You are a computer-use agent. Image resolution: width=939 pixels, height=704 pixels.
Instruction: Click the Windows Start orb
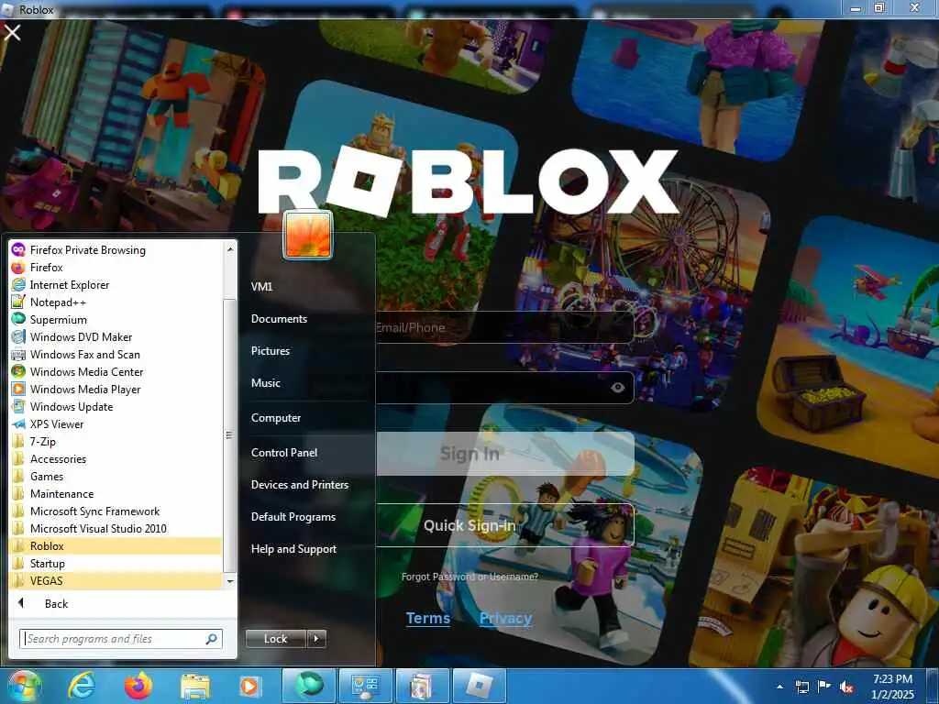(x=24, y=686)
